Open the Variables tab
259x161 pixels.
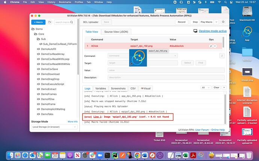101,89
